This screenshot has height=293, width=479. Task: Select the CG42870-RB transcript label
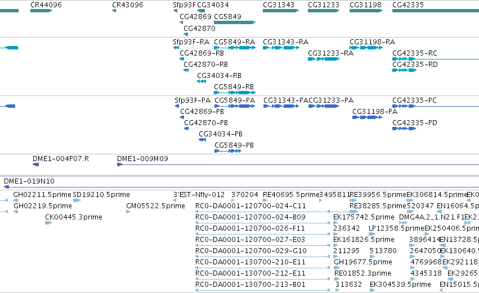click(205, 65)
